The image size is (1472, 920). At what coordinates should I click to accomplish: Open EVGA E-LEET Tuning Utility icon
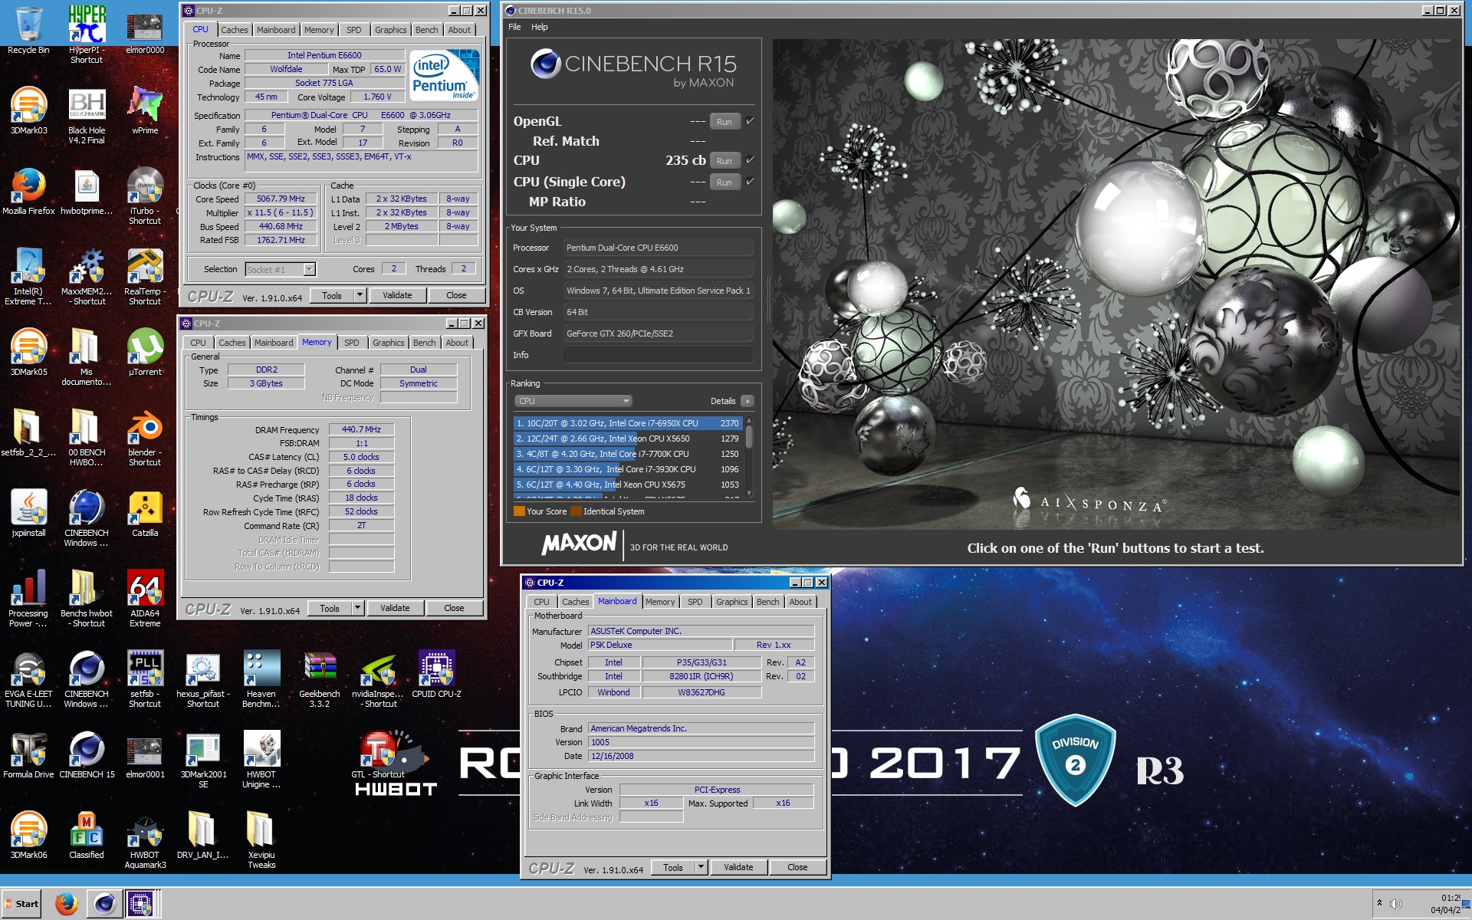pyautogui.click(x=28, y=679)
